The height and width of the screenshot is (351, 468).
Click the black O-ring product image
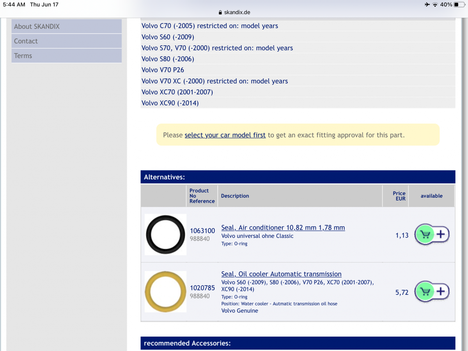tap(165, 234)
